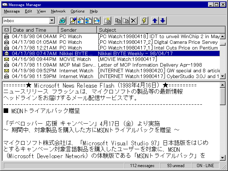The image size is (228, 171).
Task: Click the Reply All toolbar icon
Action: [x=88, y=21]
